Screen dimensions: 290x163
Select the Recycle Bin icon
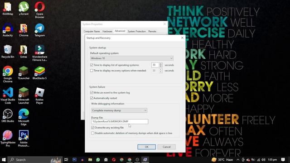coord(8,52)
